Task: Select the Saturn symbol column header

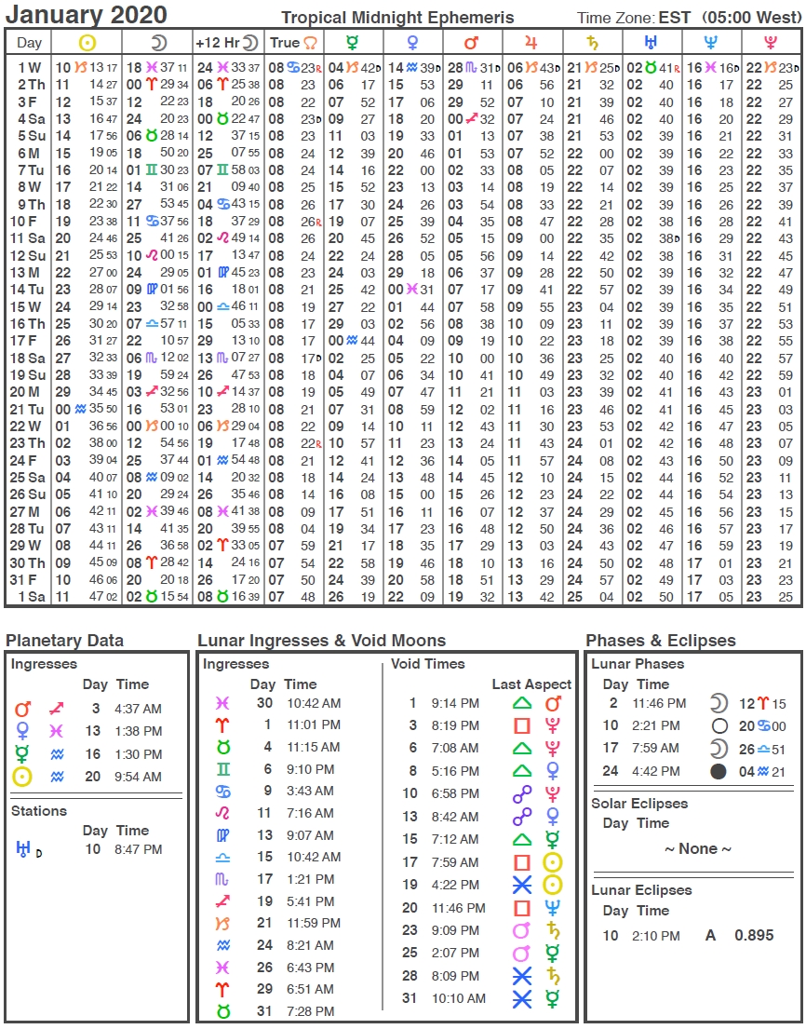Action: click(x=592, y=44)
